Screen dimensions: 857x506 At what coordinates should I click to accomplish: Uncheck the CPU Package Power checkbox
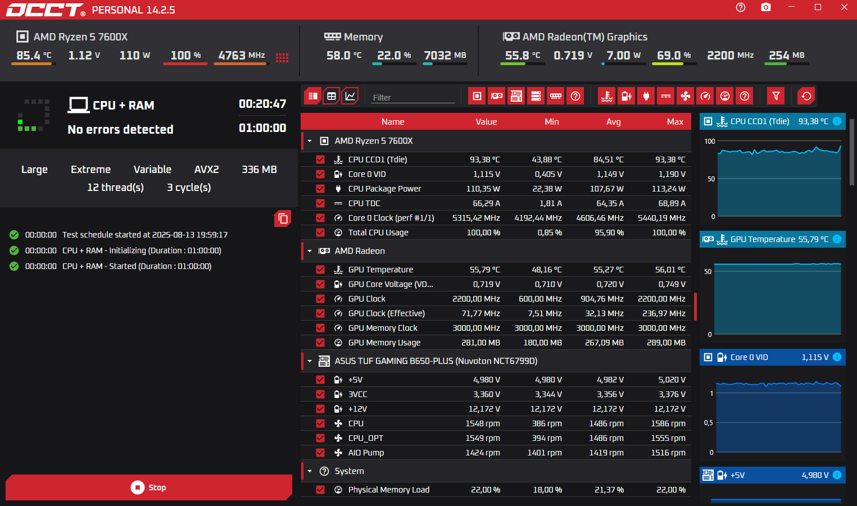(320, 189)
